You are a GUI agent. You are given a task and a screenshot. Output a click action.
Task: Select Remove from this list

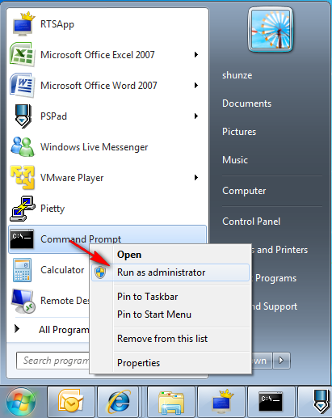162,339
